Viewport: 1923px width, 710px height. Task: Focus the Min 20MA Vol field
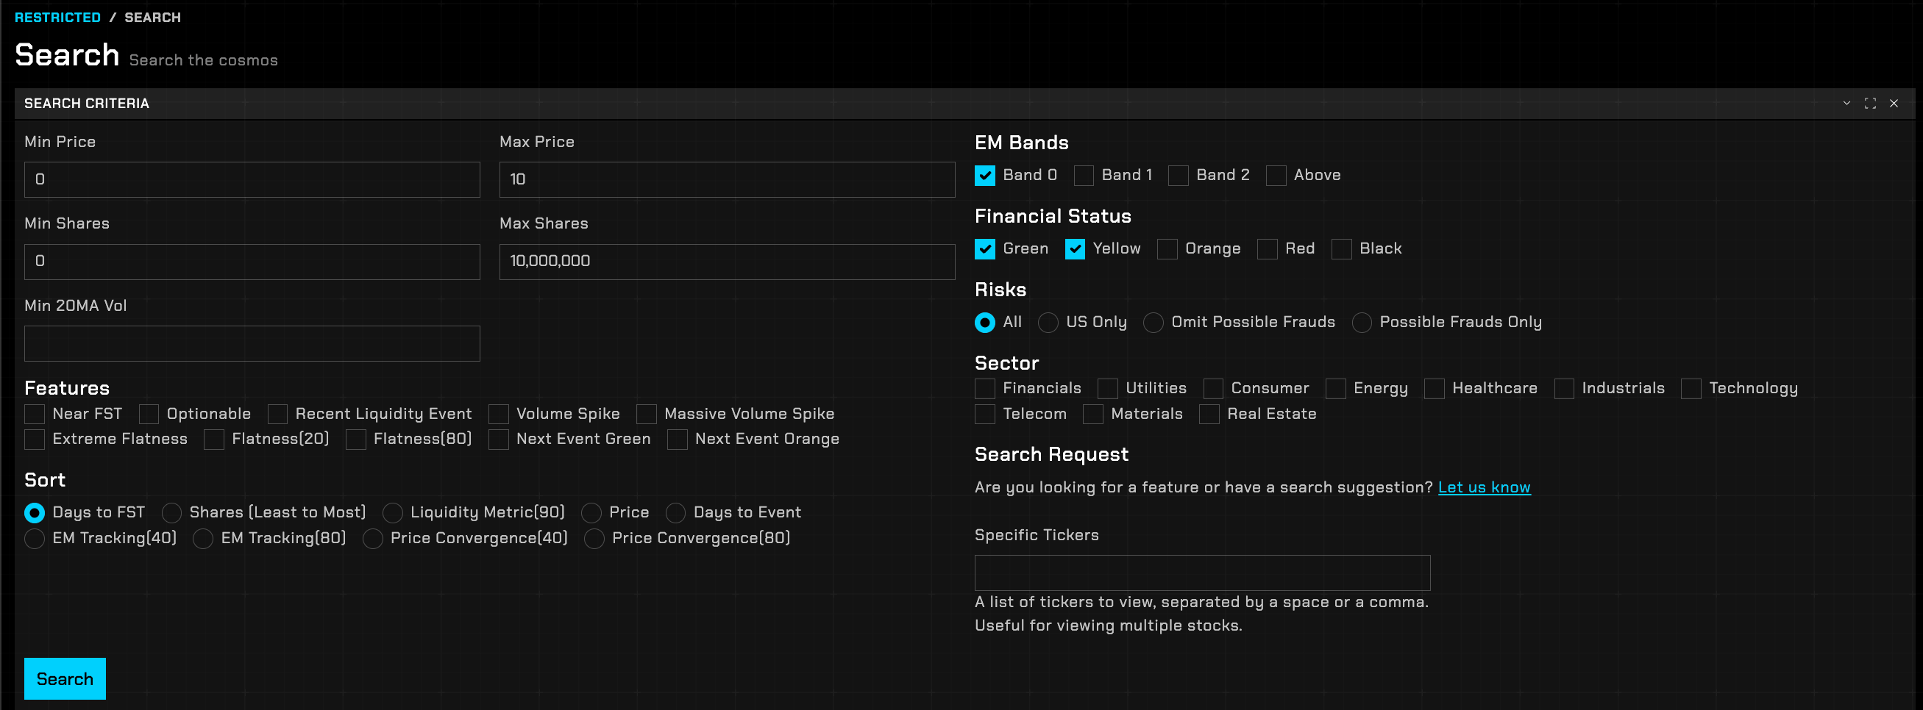[x=252, y=344]
